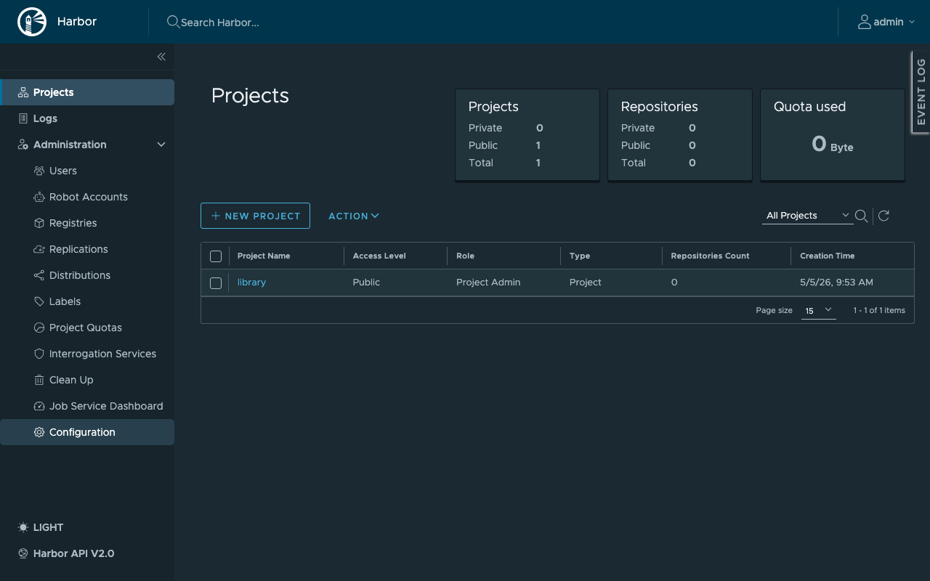This screenshot has height=581, width=930.
Task: Click the Labels tag icon
Action: pos(39,301)
